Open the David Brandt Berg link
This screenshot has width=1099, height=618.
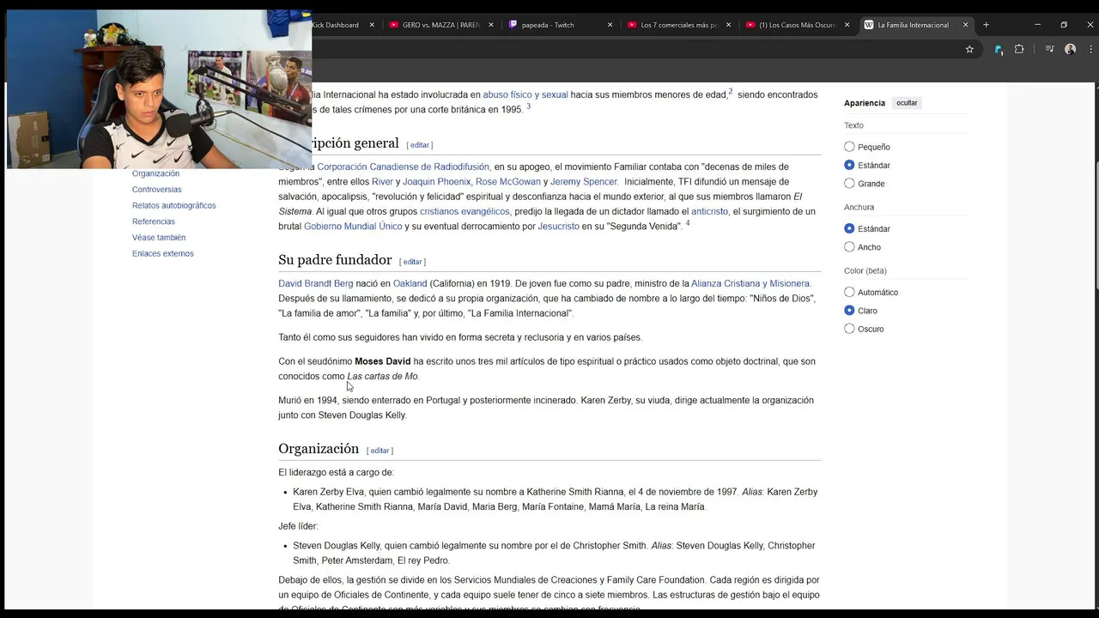316,283
